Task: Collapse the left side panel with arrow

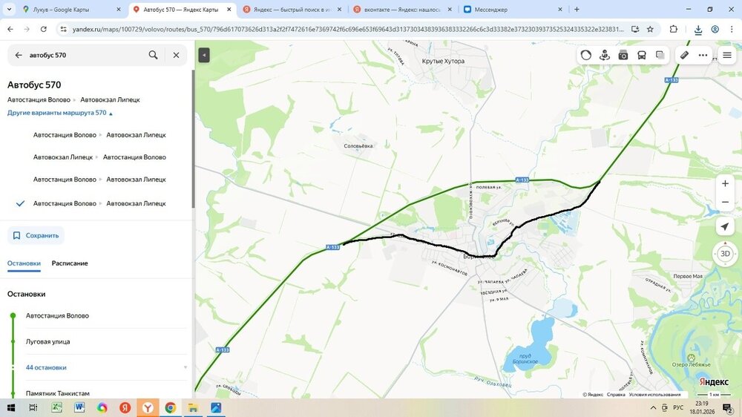Action: (x=204, y=55)
